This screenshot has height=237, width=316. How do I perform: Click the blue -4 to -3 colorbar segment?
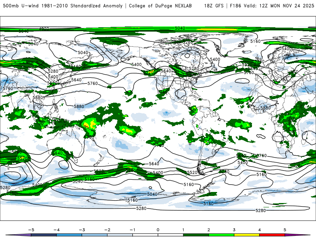point(69,235)
